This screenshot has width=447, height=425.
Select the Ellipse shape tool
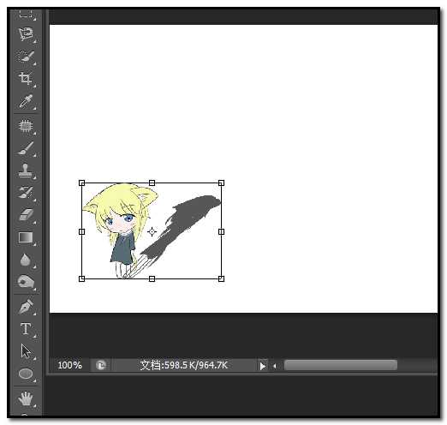[x=26, y=374]
